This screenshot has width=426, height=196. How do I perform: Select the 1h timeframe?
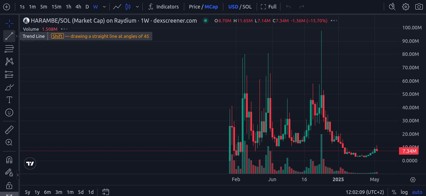tap(69, 7)
